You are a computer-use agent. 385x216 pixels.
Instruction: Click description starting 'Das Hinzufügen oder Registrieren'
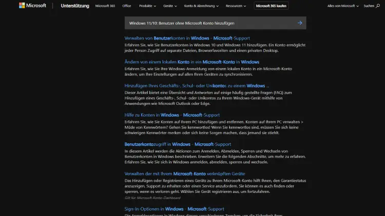tap(215, 186)
